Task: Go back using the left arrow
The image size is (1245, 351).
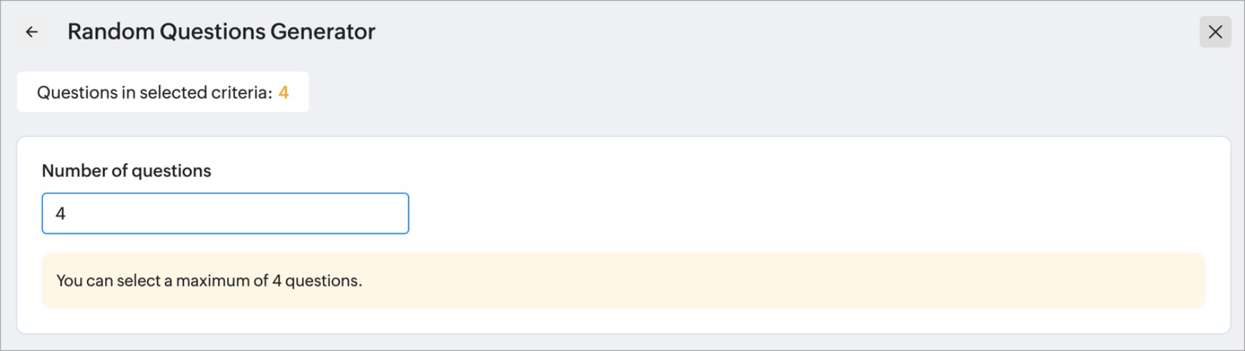Action: [x=31, y=32]
